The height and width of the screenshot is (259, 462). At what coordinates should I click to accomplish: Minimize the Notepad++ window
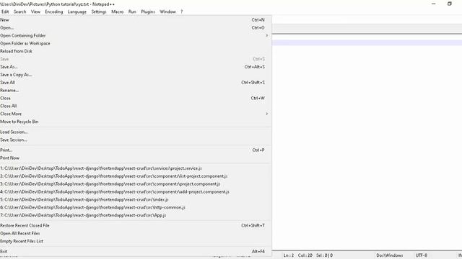(433, 4)
